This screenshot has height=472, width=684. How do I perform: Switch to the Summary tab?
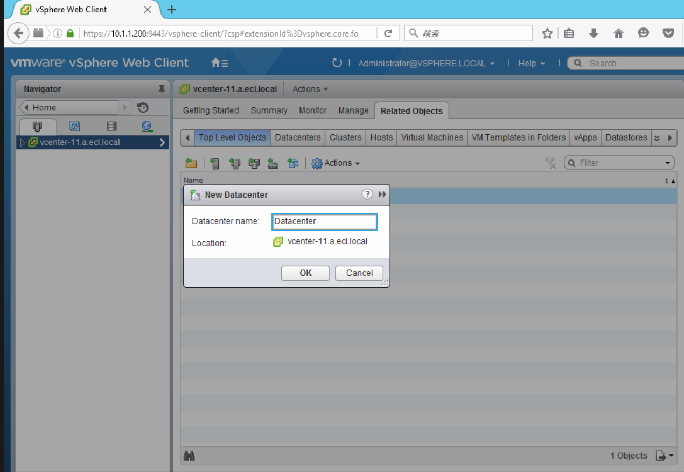point(269,110)
